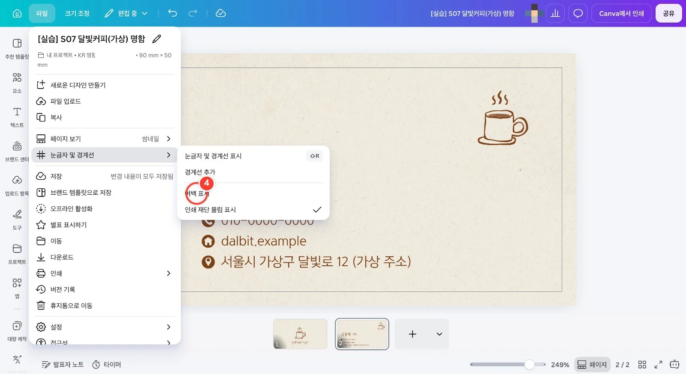Expand 눈금자 및 경계선 submenu
Viewport: 686px width, 374px height.
[x=105, y=155]
